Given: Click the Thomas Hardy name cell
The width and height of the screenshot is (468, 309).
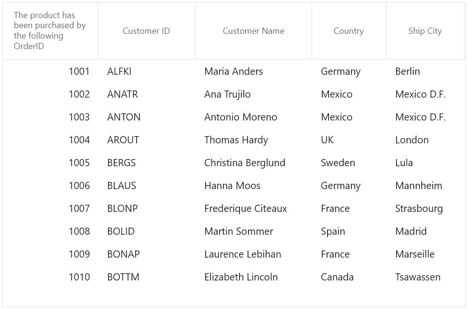Looking at the screenshot, I should (x=253, y=140).
